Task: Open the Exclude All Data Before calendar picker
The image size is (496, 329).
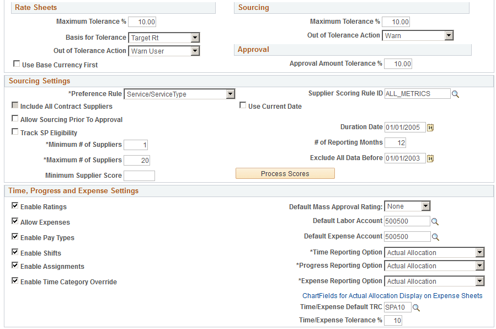Action: [x=430, y=158]
